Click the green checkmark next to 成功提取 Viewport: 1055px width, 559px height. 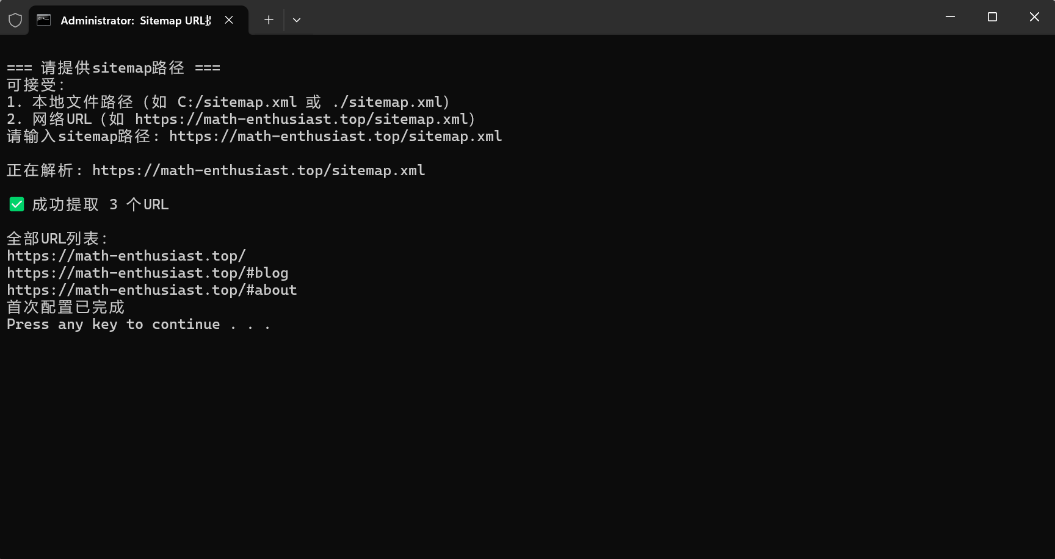[x=16, y=204]
